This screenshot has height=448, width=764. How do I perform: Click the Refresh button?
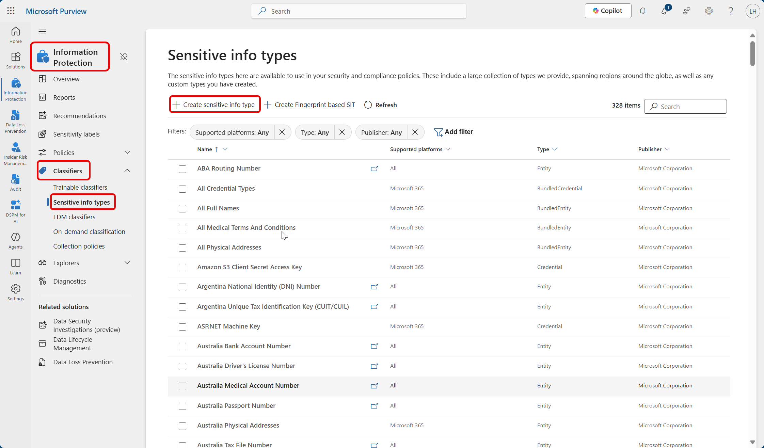(x=380, y=105)
